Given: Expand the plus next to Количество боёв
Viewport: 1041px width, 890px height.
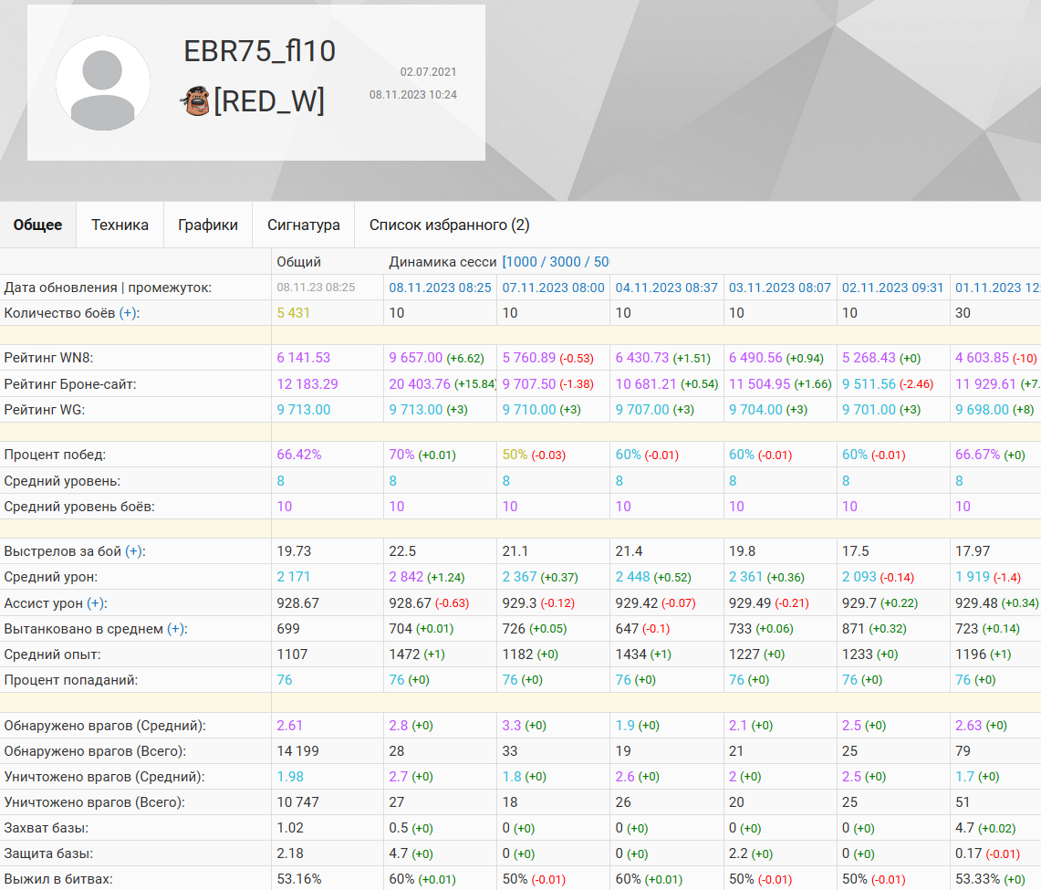Looking at the screenshot, I should pos(129,313).
